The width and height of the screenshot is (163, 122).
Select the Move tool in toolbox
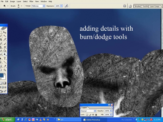(x=5, y=32)
